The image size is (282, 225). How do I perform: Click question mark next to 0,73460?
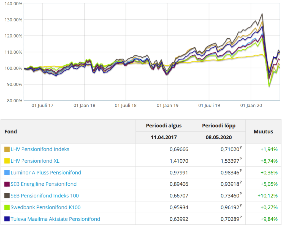click(x=241, y=194)
